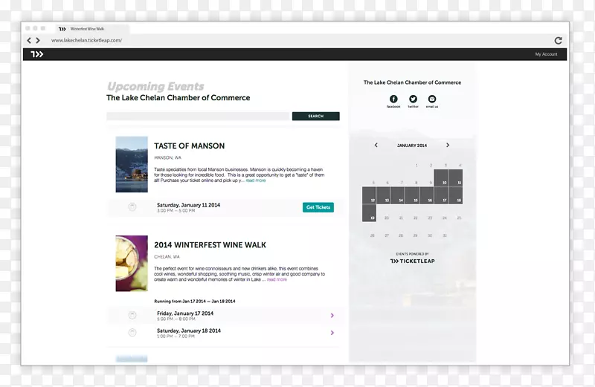Advance the calendar to the next month
This screenshot has height=387, width=595.
point(448,146)
